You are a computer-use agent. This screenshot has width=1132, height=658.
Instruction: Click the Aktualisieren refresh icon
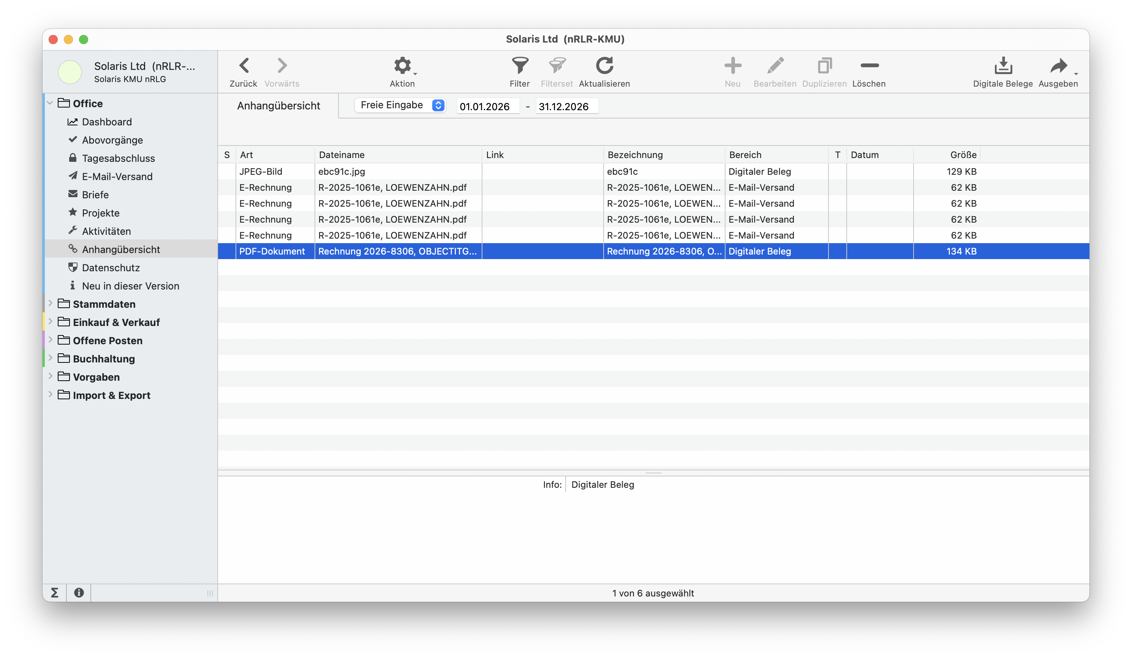(x=604, y=66)
